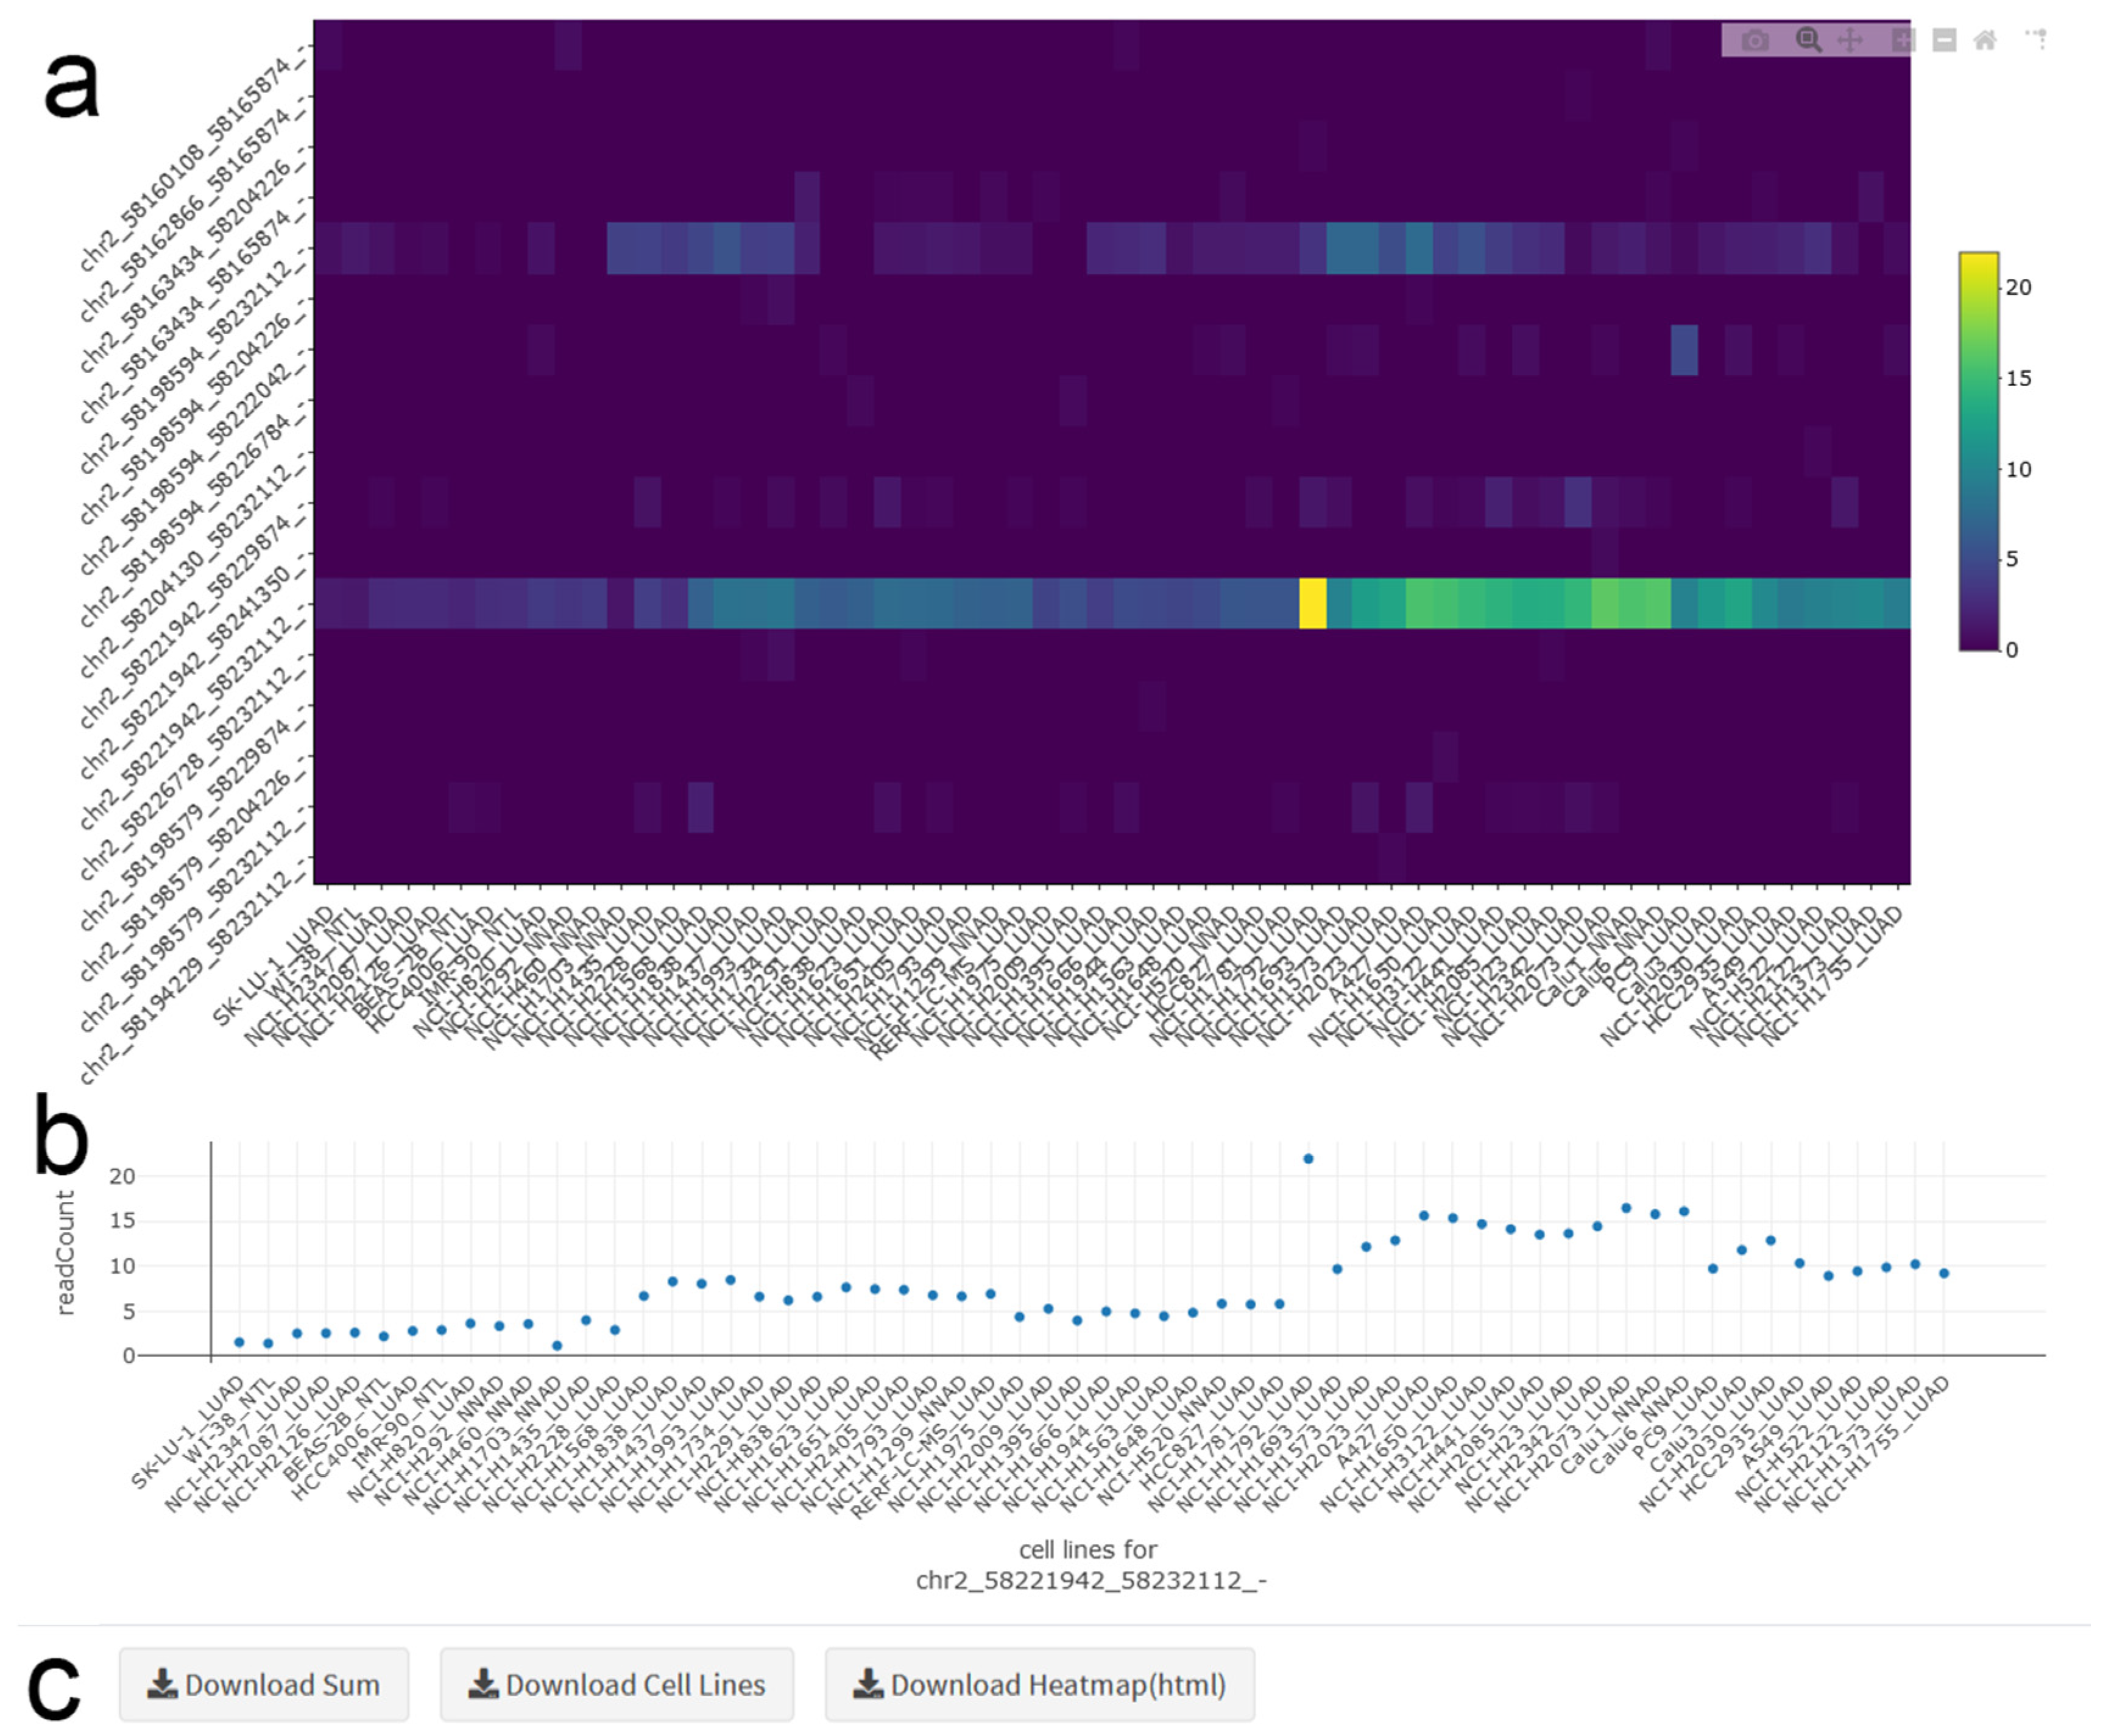Screen dimensions: 2111x1736
Task: Click the Download Sum button label
Action: click(282, 1685)
